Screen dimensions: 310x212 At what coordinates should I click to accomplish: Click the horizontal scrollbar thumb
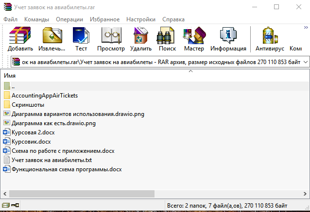80,194
